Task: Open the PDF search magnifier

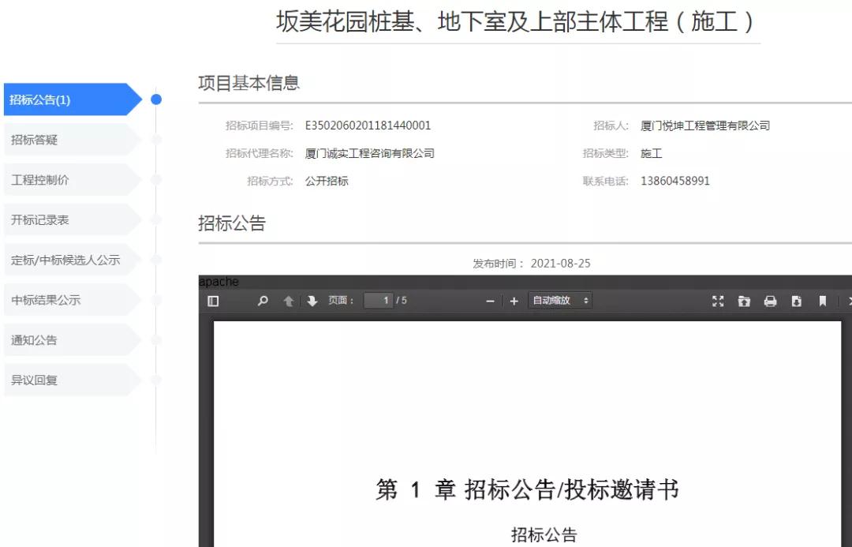Action: (263, 301)
